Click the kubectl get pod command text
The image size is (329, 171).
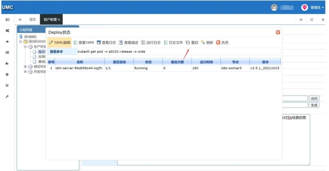(x=111, y=52)
